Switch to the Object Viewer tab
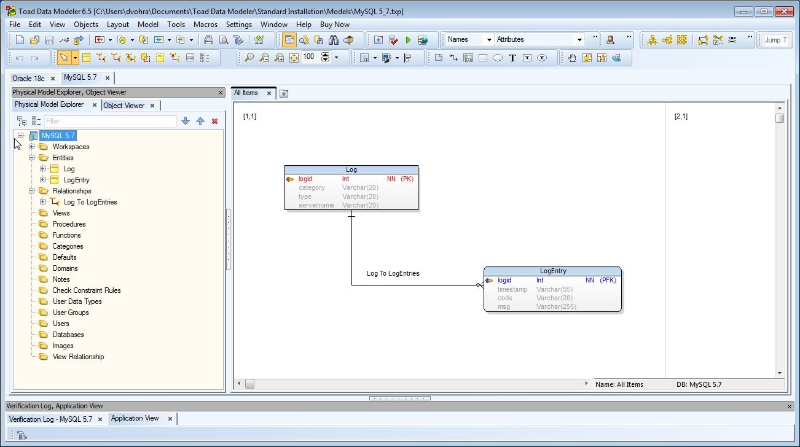The height and width of the screenshot is (447, 800). tap(124, 106)
